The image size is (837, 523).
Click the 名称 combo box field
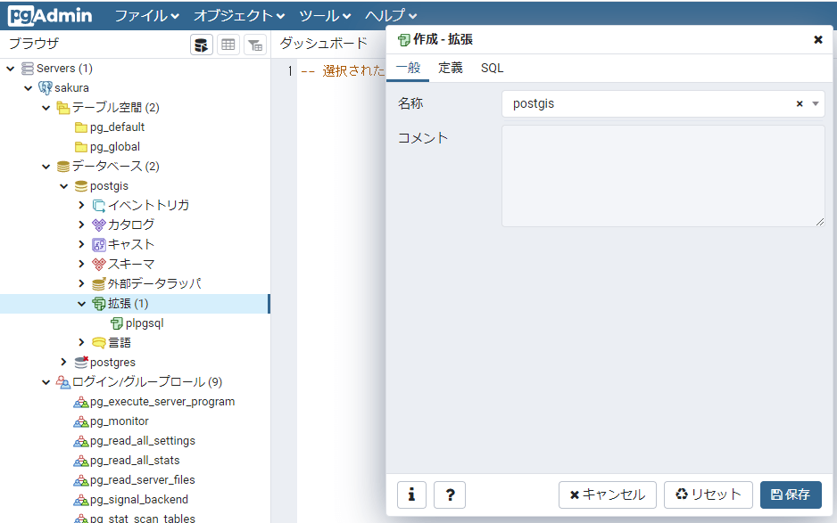(x=663, y=104)
